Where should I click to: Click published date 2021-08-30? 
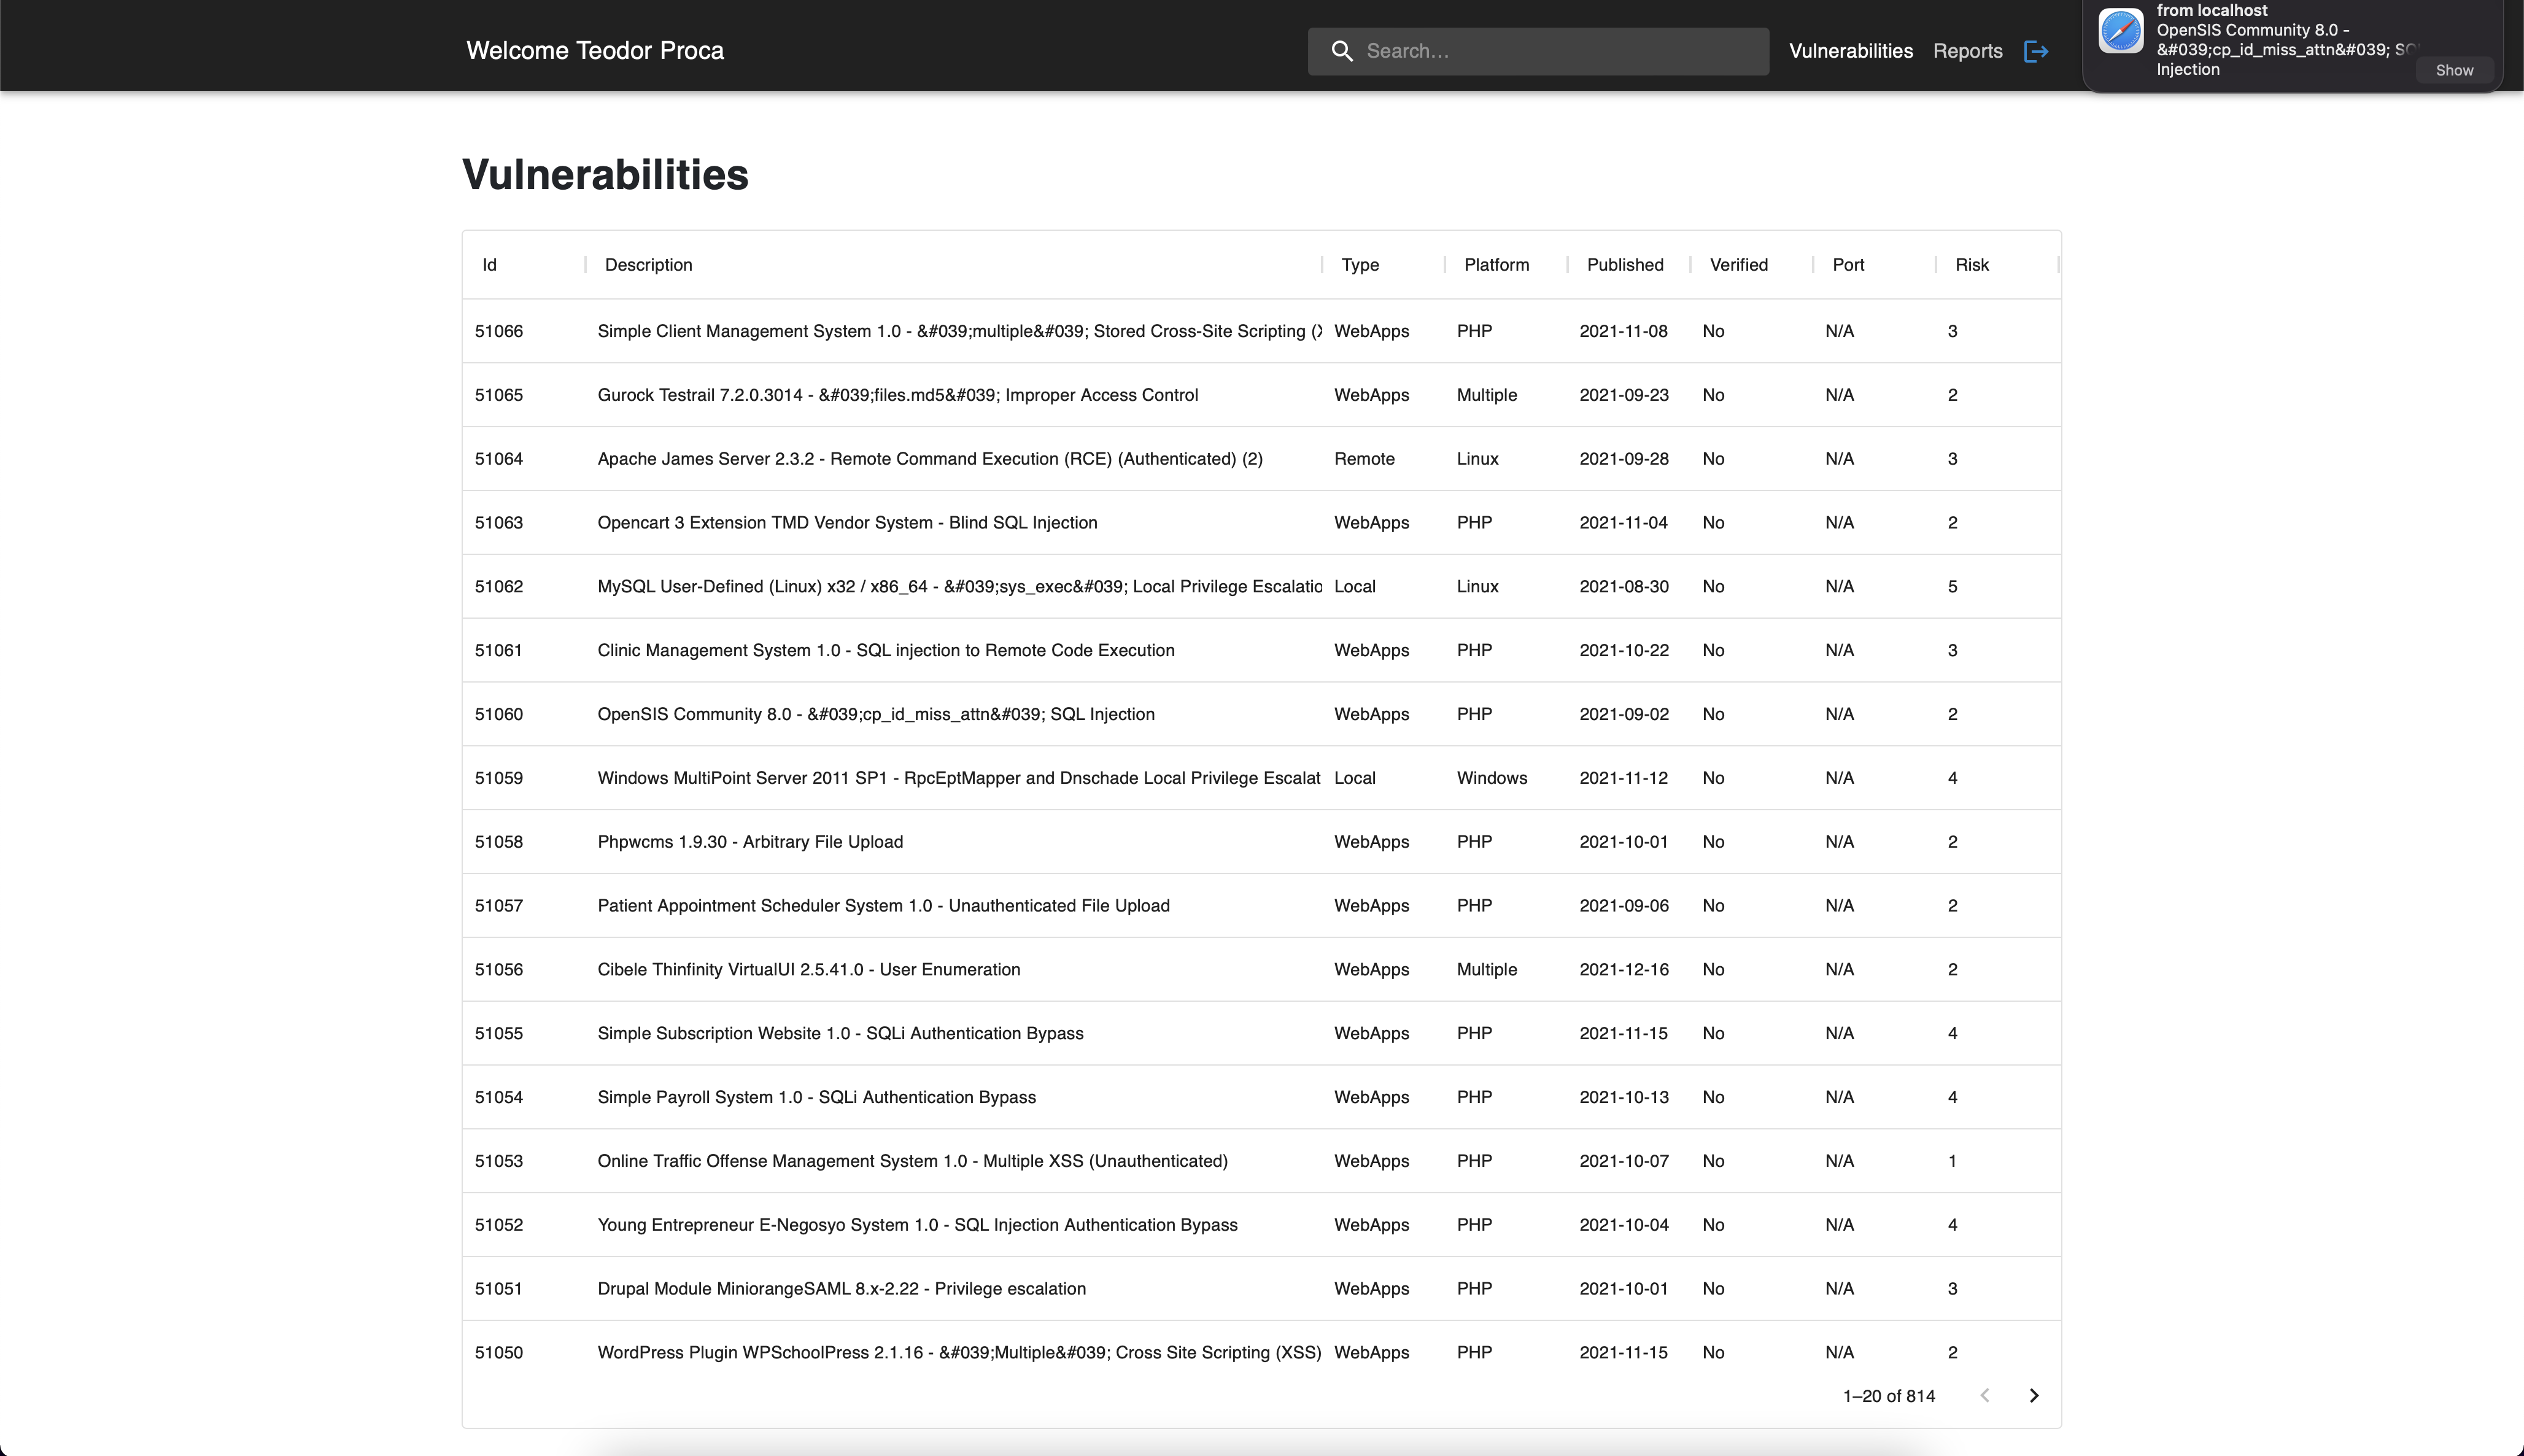(x=1624, y=587)
